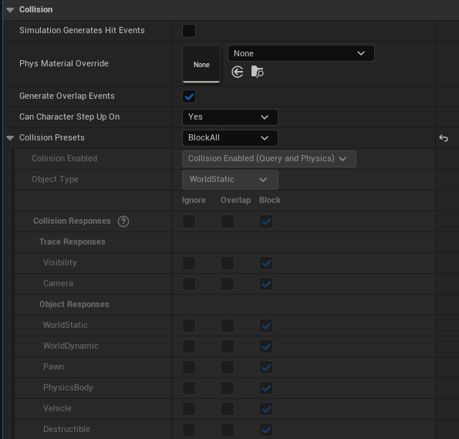Collapse the Collision Presets triangle
459x439 pixels.
[10, 137]
